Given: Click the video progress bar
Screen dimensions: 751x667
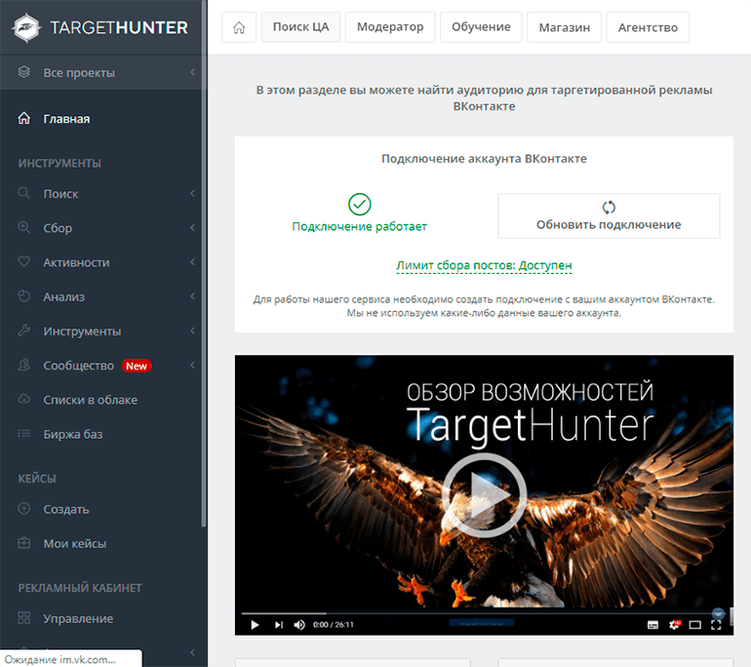Looking at the screenshot, I should [x=484, y=613].
